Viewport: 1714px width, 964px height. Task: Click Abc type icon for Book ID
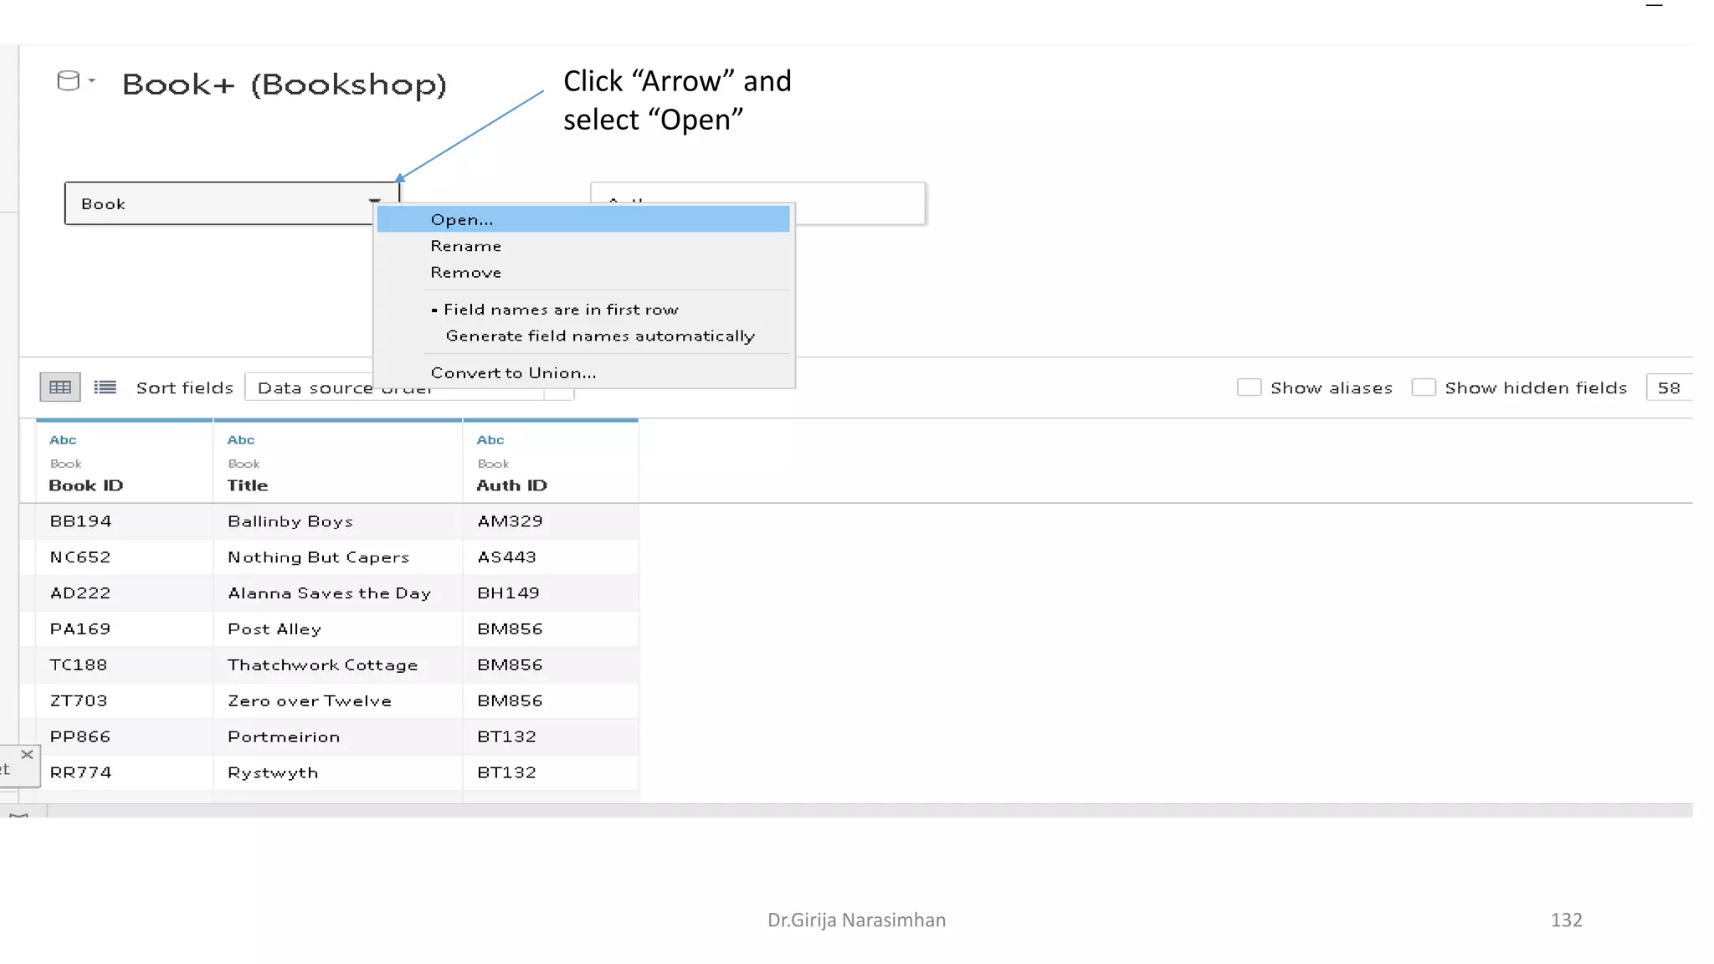(x=63, y=440)
